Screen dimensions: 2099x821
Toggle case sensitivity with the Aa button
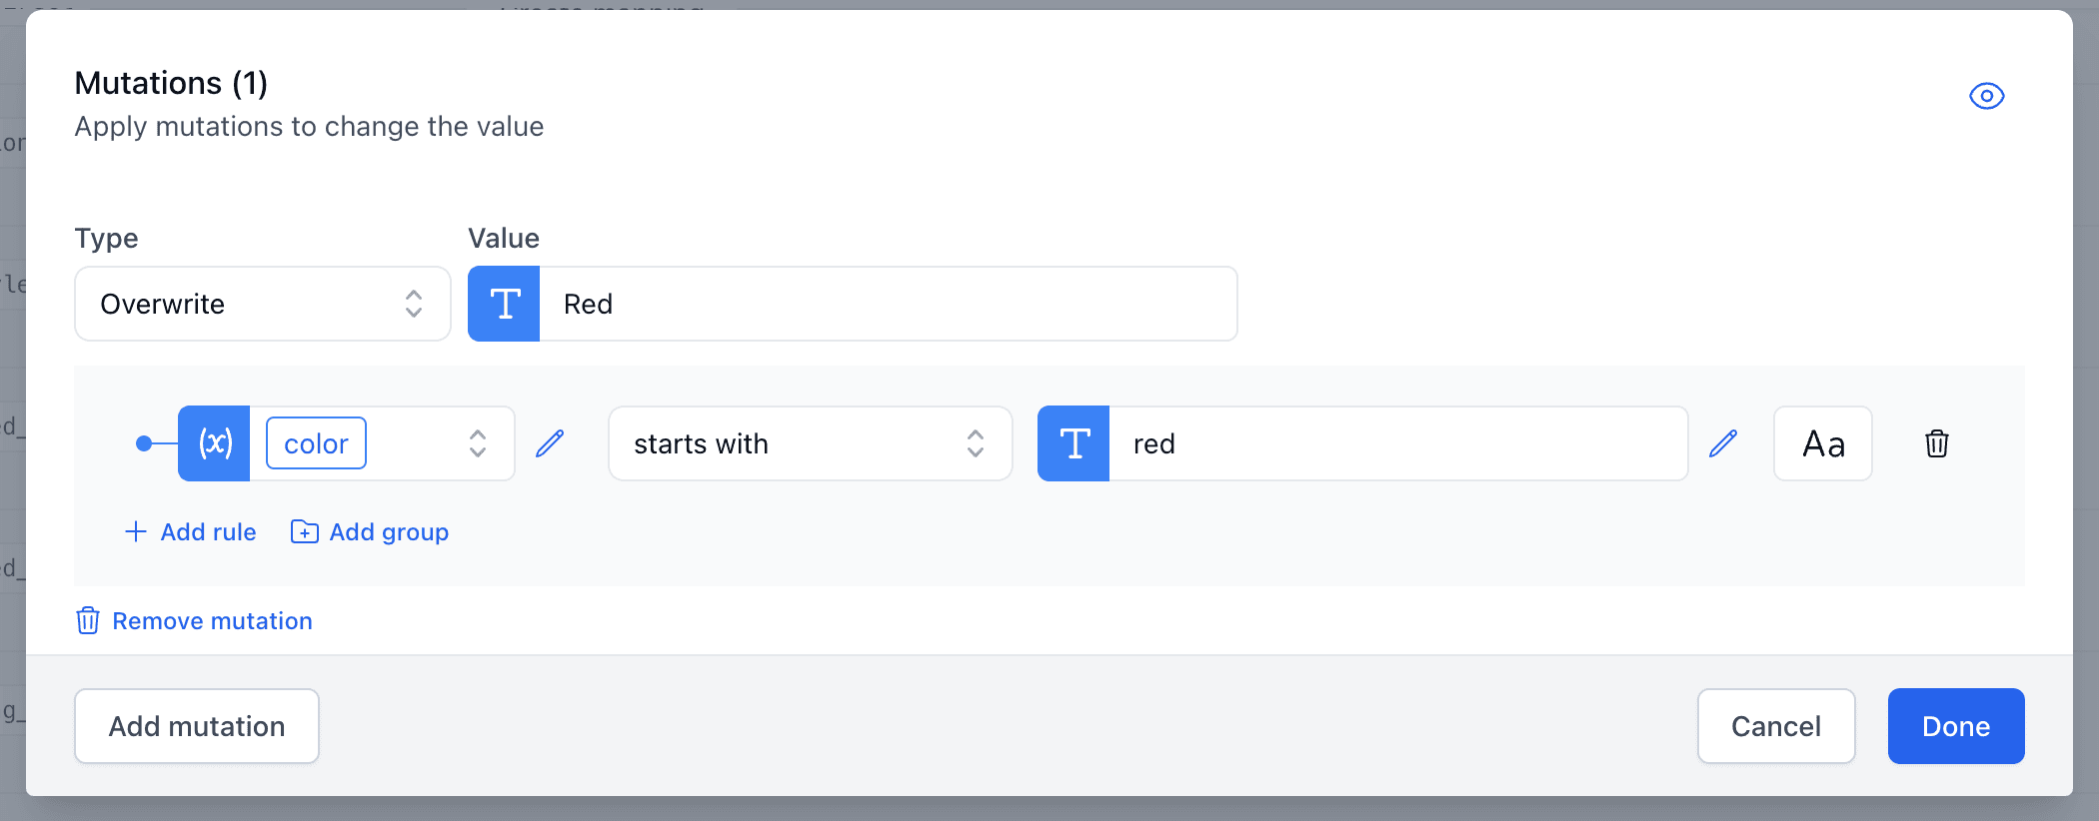tap(1822, 443)
